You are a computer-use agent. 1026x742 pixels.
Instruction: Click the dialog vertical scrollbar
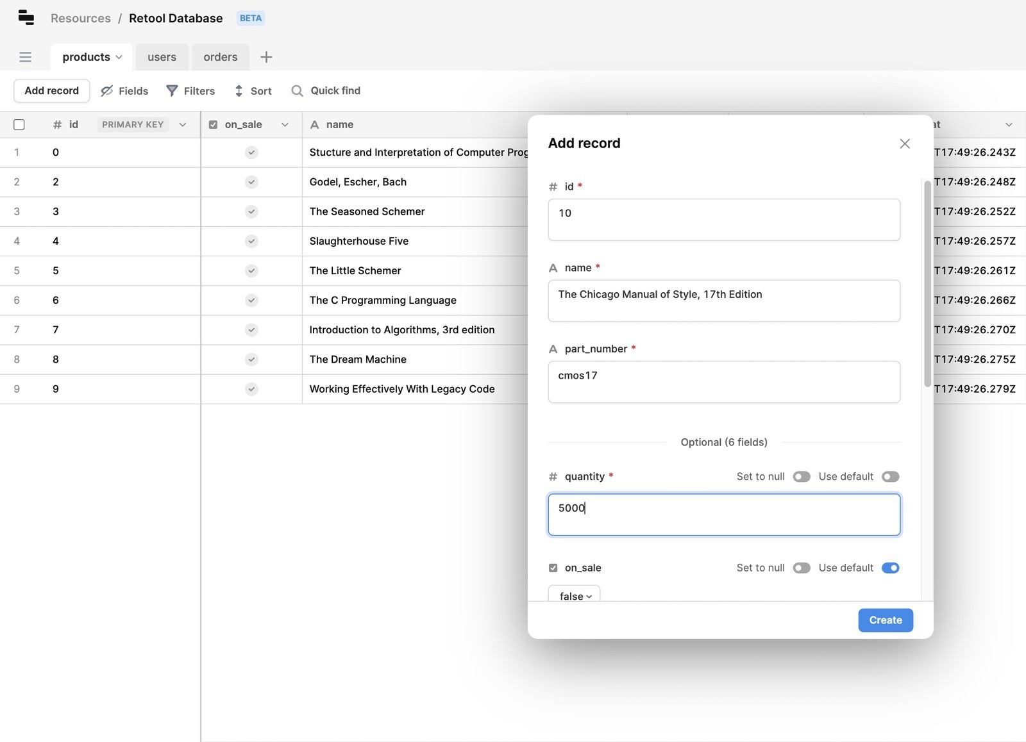click(x=927, y=284)
